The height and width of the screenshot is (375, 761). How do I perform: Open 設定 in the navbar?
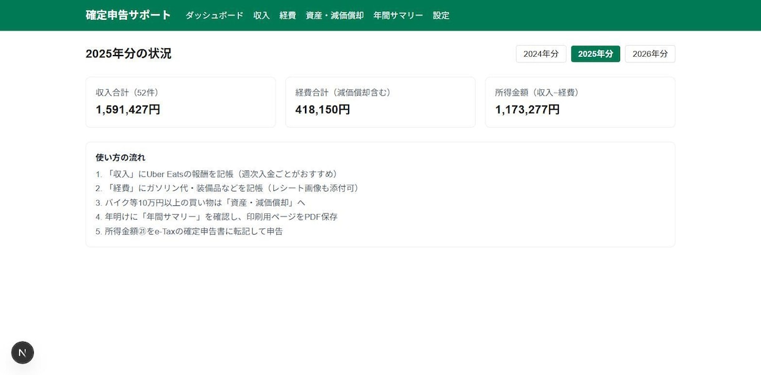(x=441, y=16)
